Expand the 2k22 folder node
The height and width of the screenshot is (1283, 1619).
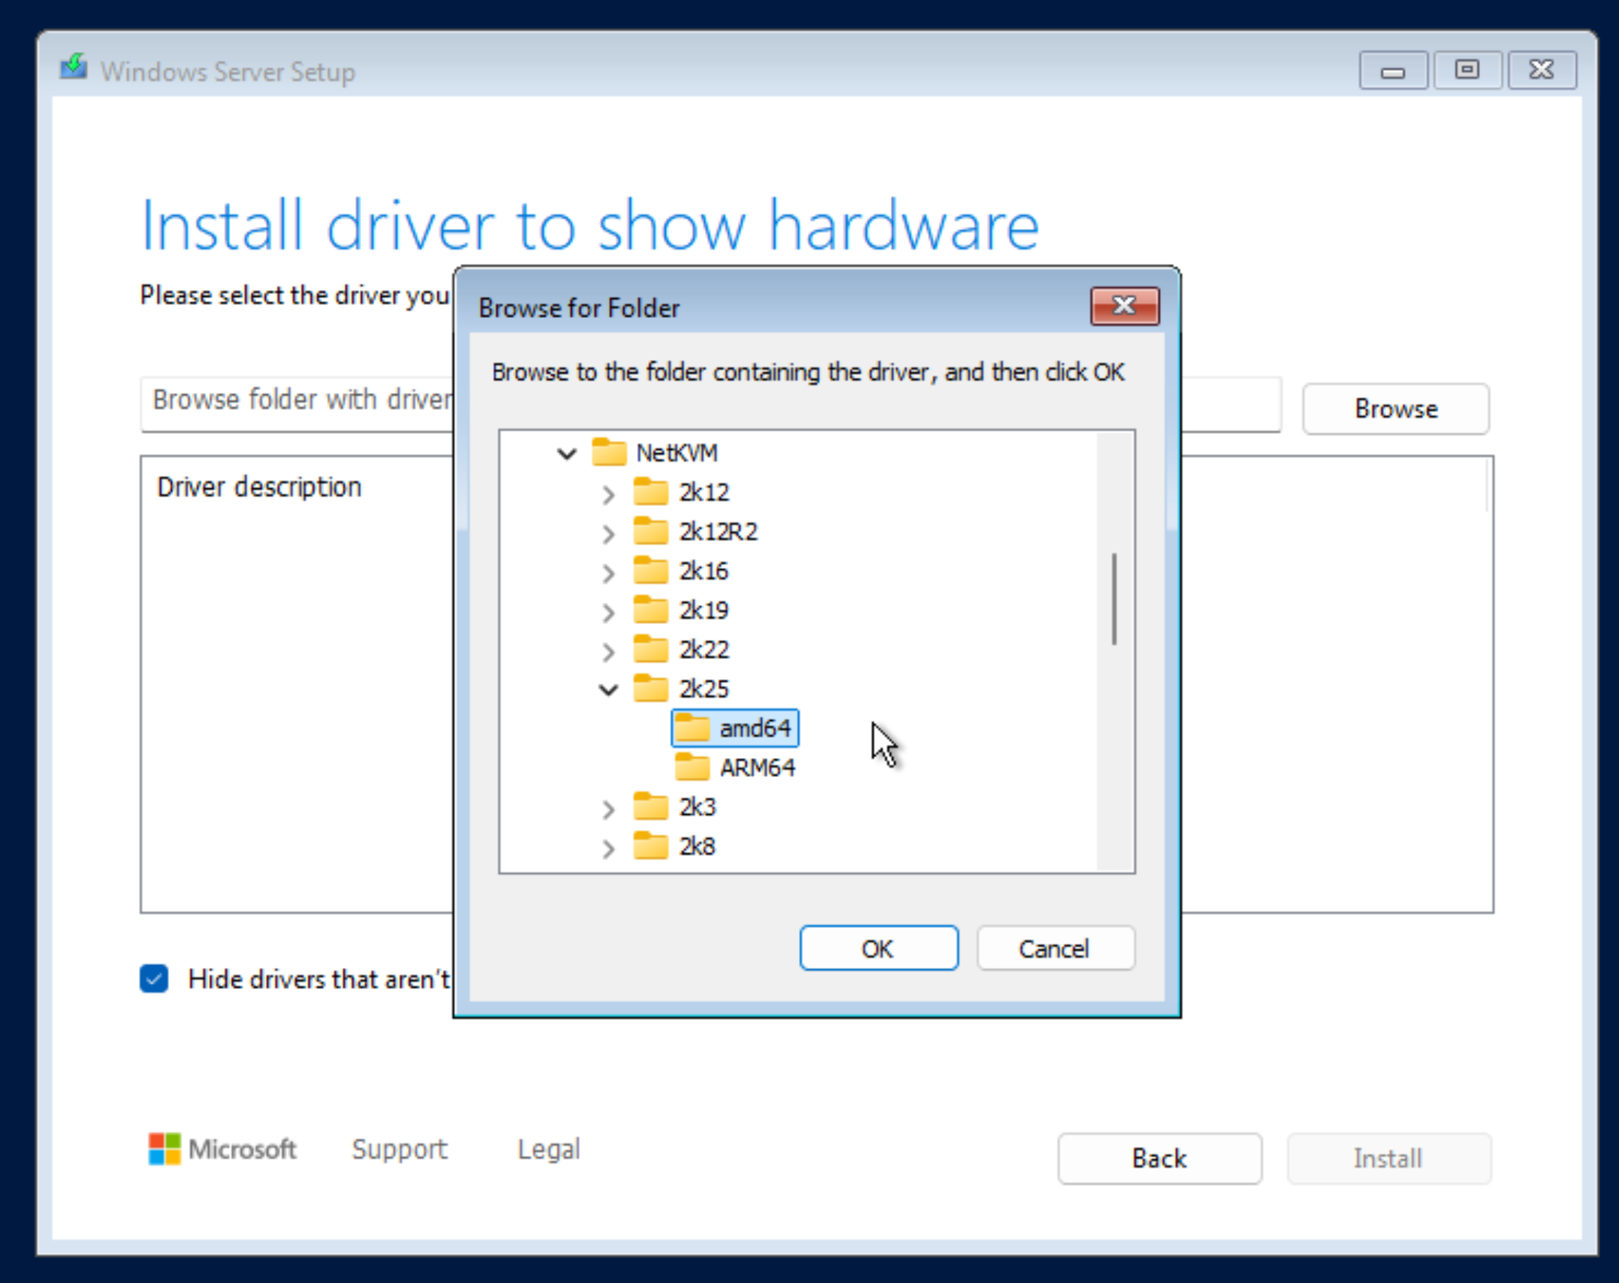(608, 651)
